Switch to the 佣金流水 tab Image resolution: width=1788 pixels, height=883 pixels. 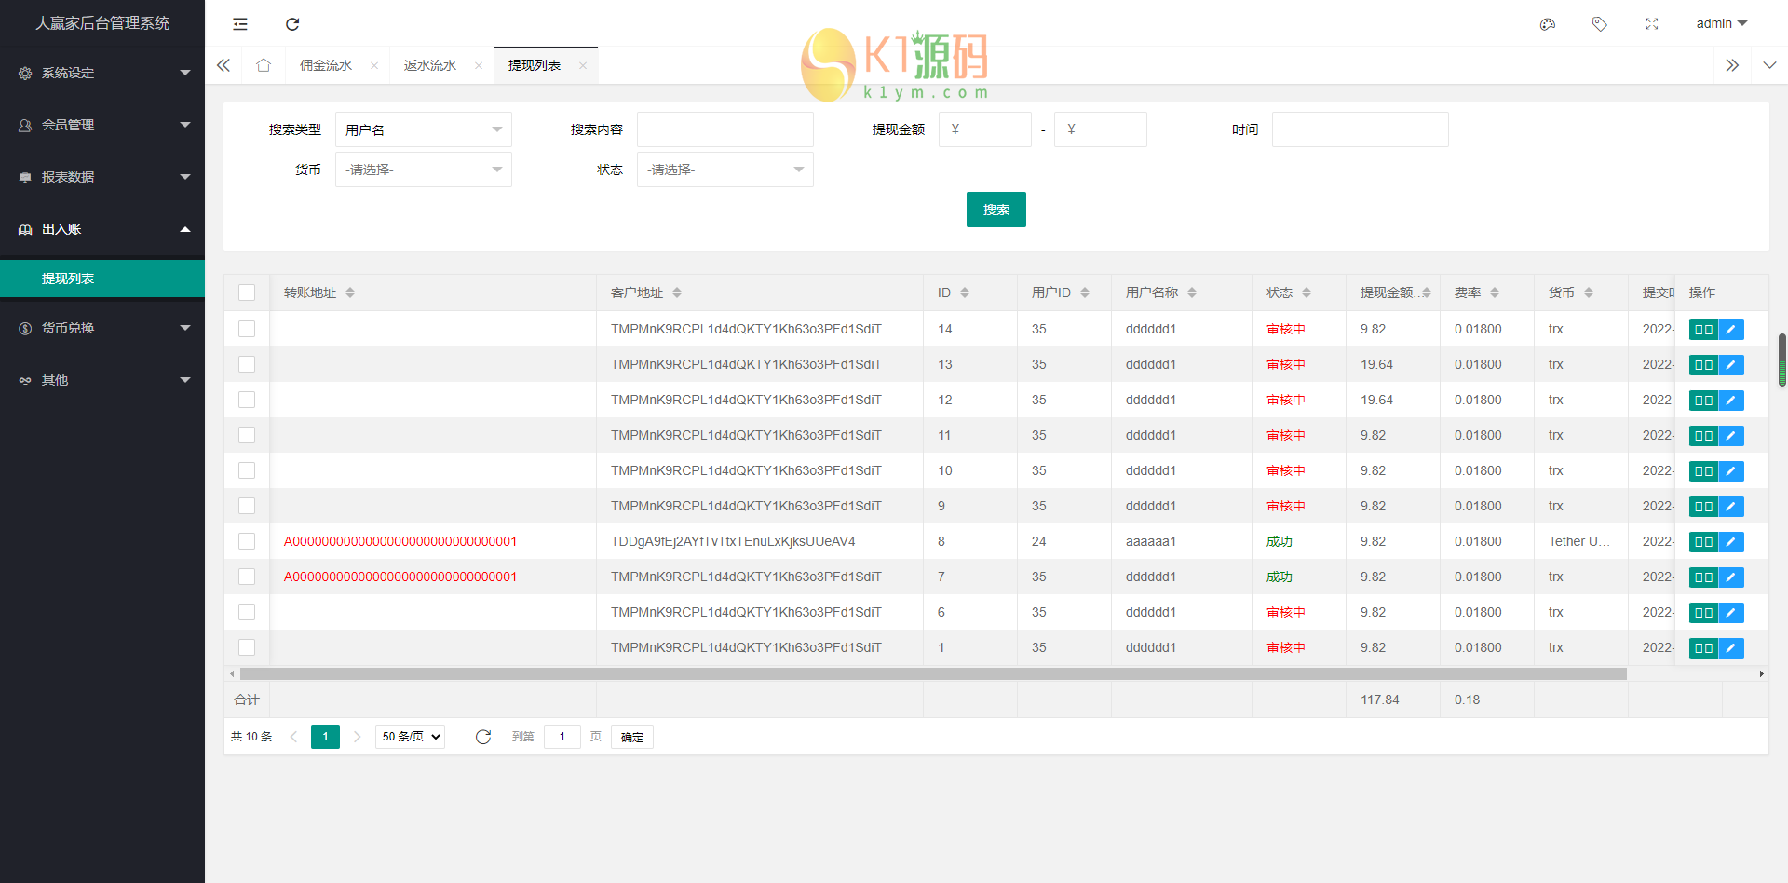326,65
